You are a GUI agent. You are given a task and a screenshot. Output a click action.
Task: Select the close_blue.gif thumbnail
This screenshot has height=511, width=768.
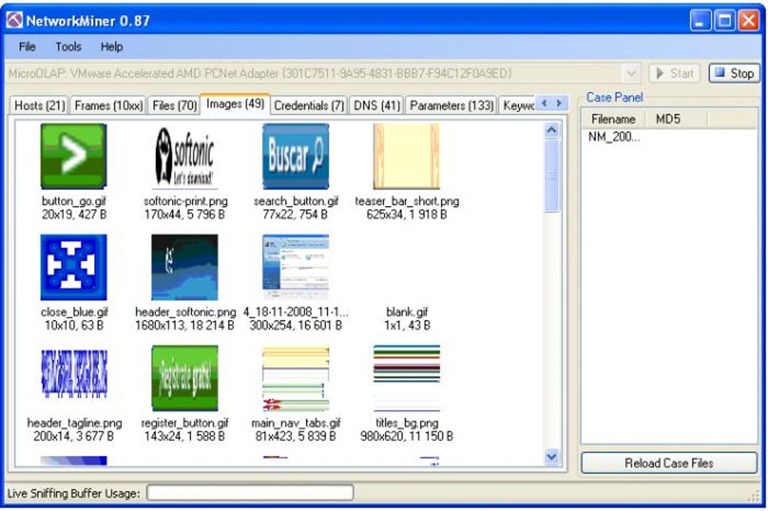[74, 266]
